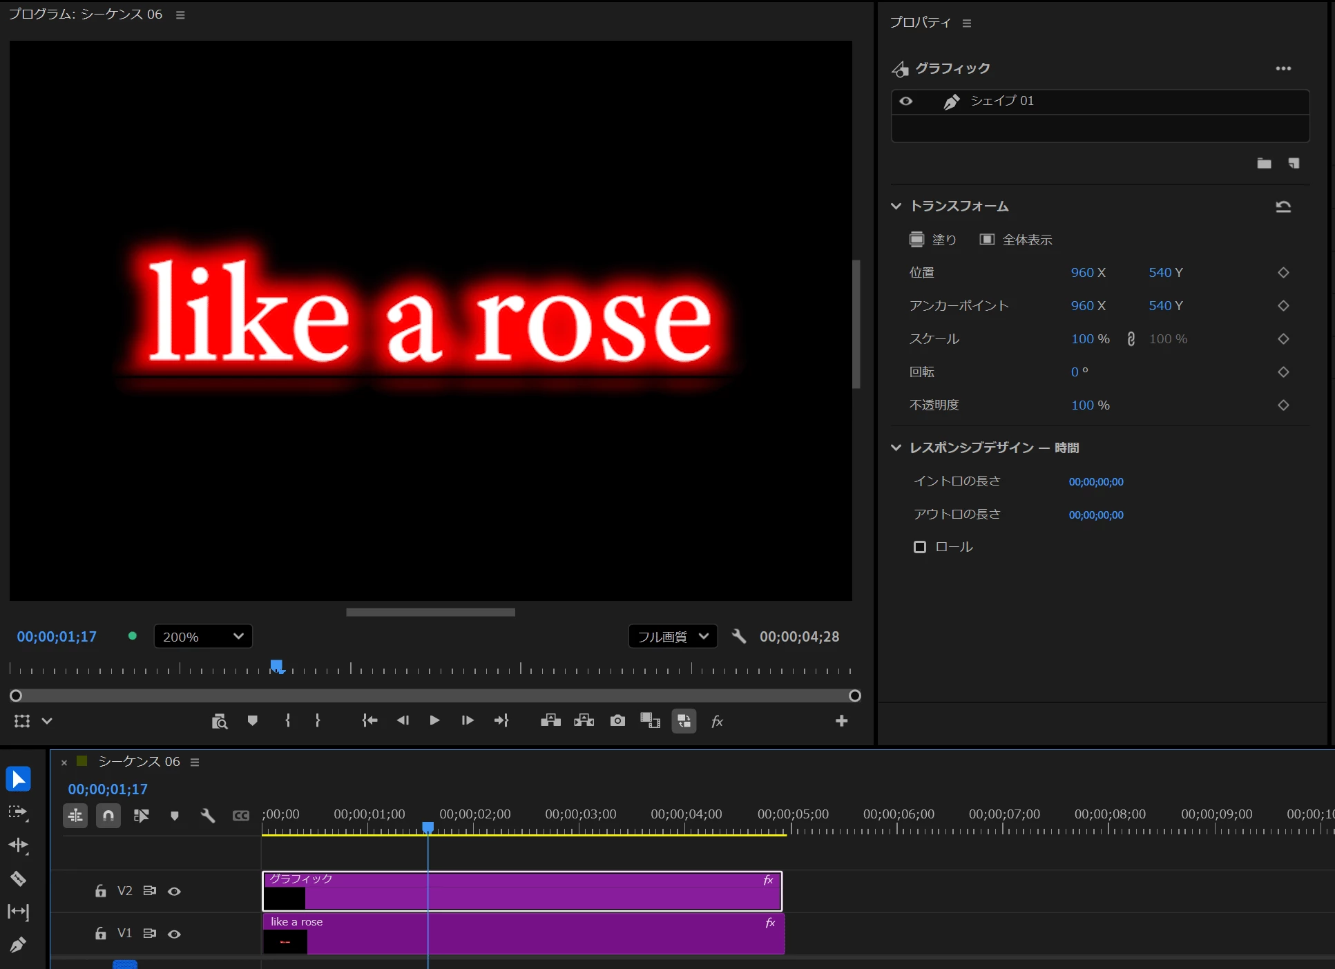Step forward one frame
The image size is (1335, 969).
(x=468, y=721)
